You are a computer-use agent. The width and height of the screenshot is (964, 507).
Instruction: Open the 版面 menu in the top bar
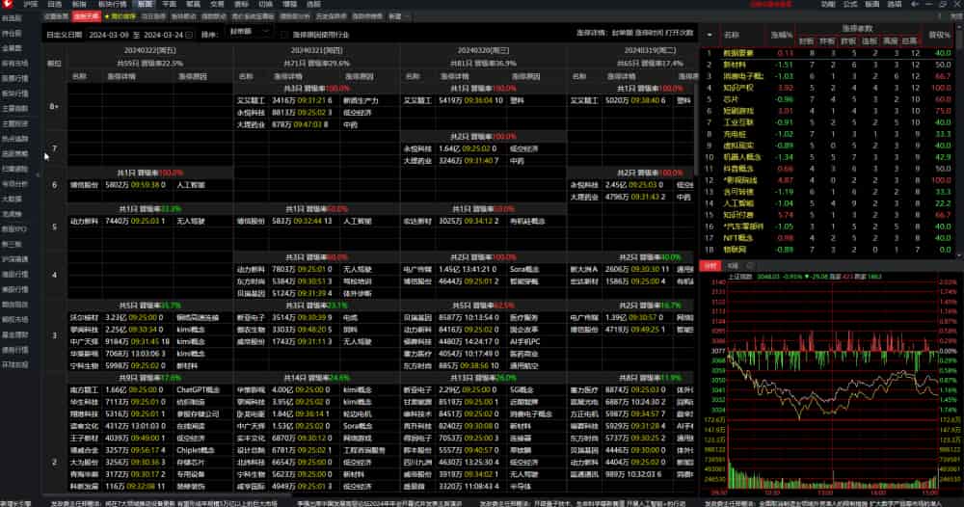(146, 4)
